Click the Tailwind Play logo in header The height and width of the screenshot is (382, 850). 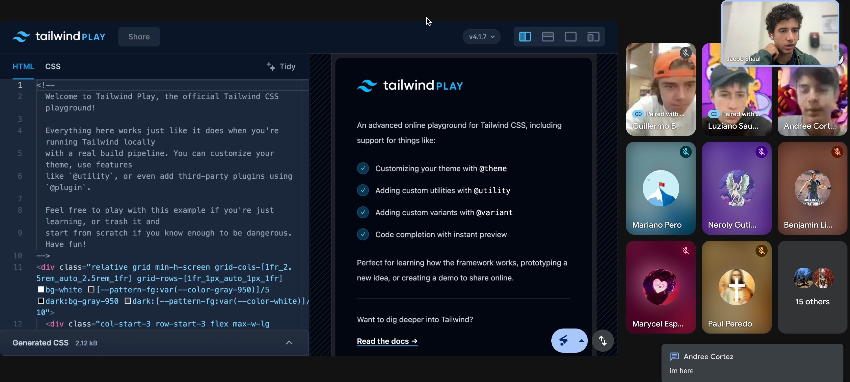coord(59,36)
